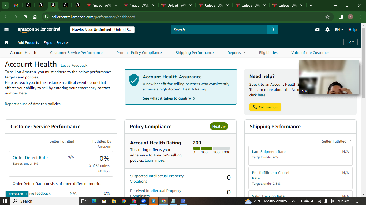366x205 pixels.
Task: Open Suspected Intellectual Property Violations link
Action: click(157, 179)
